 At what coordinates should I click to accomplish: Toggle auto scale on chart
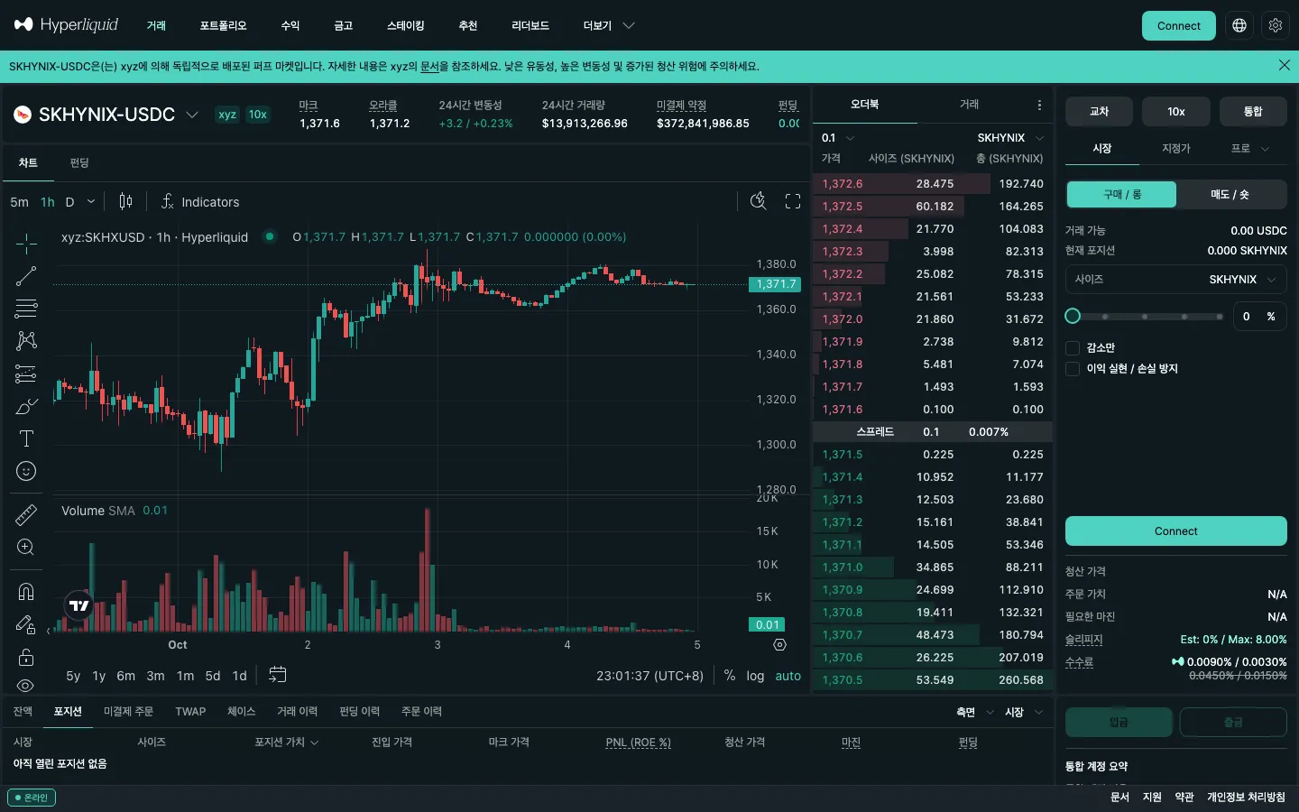pyautogui.click(x=788, y=676)
